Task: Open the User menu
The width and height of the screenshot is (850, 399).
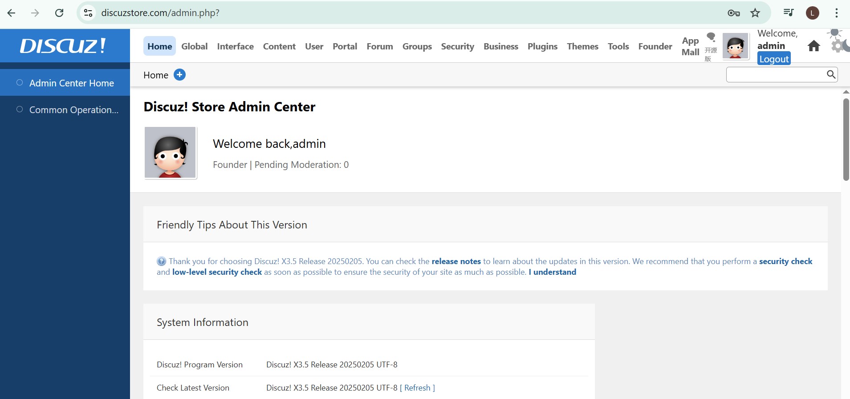Action: click(x=314, y=46)
